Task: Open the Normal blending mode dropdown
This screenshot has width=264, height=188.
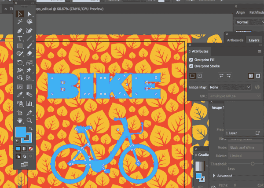Action: (249, 22)
